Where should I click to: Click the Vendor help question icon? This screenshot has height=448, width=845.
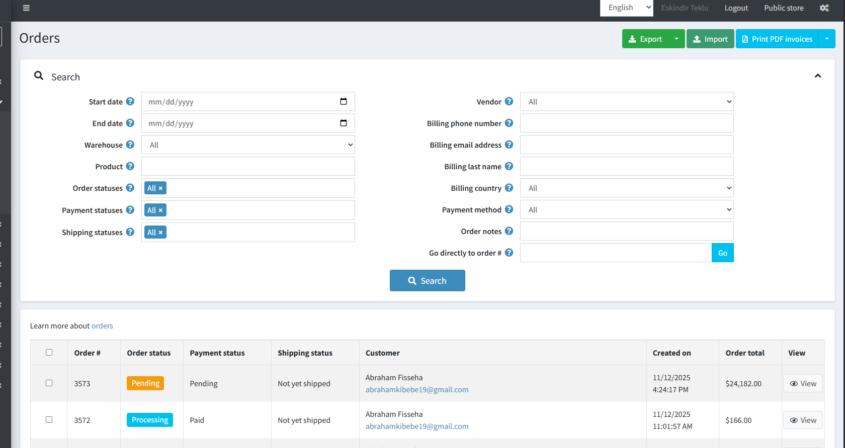click(x=509, y=101)
